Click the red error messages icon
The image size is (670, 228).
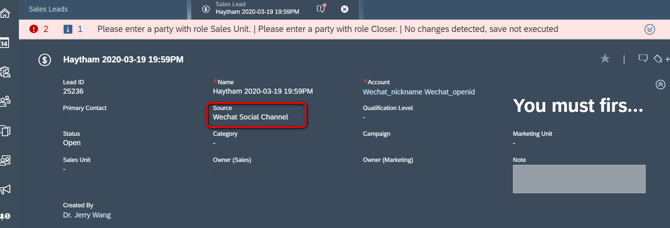click(34, 29)
